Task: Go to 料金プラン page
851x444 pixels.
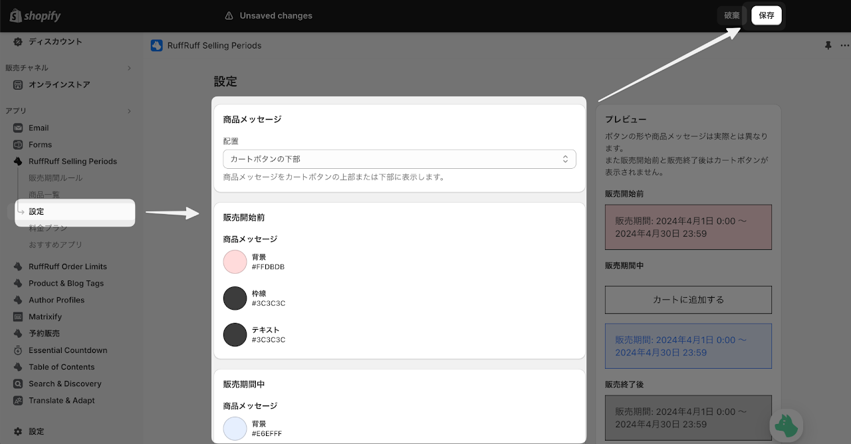Action: click(x=48, y=228)
